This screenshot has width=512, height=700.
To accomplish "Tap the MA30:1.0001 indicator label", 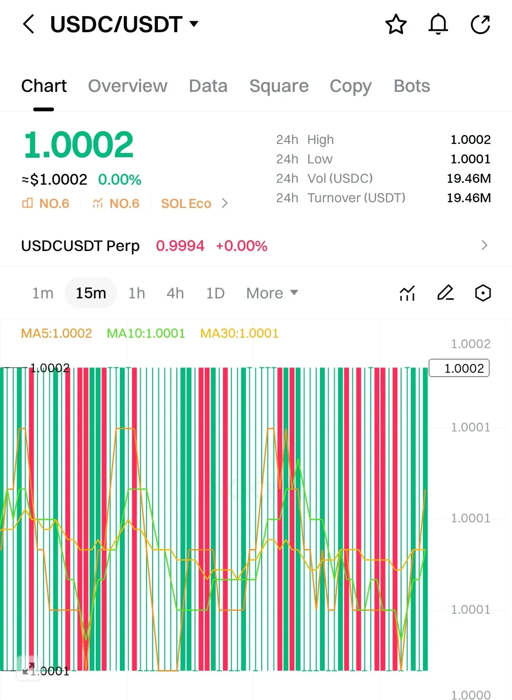I will coord(239,333).
